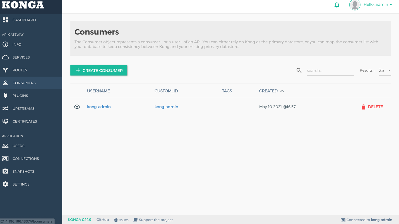
Task: Open the Results per page dropdown
Action: pyautogui.click(x=385, y=70)
